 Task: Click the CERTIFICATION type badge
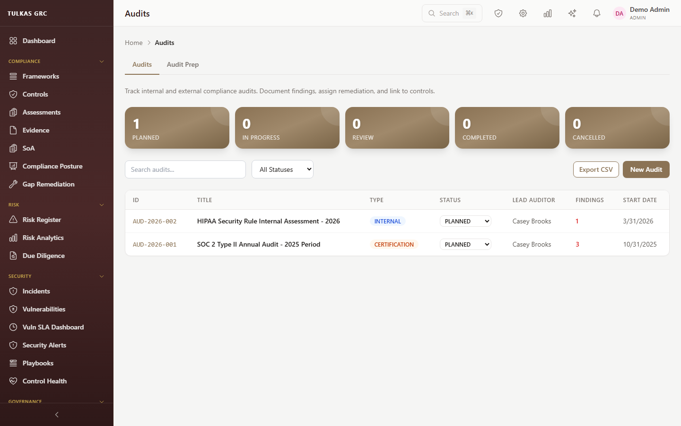click(x=394, y=244)
